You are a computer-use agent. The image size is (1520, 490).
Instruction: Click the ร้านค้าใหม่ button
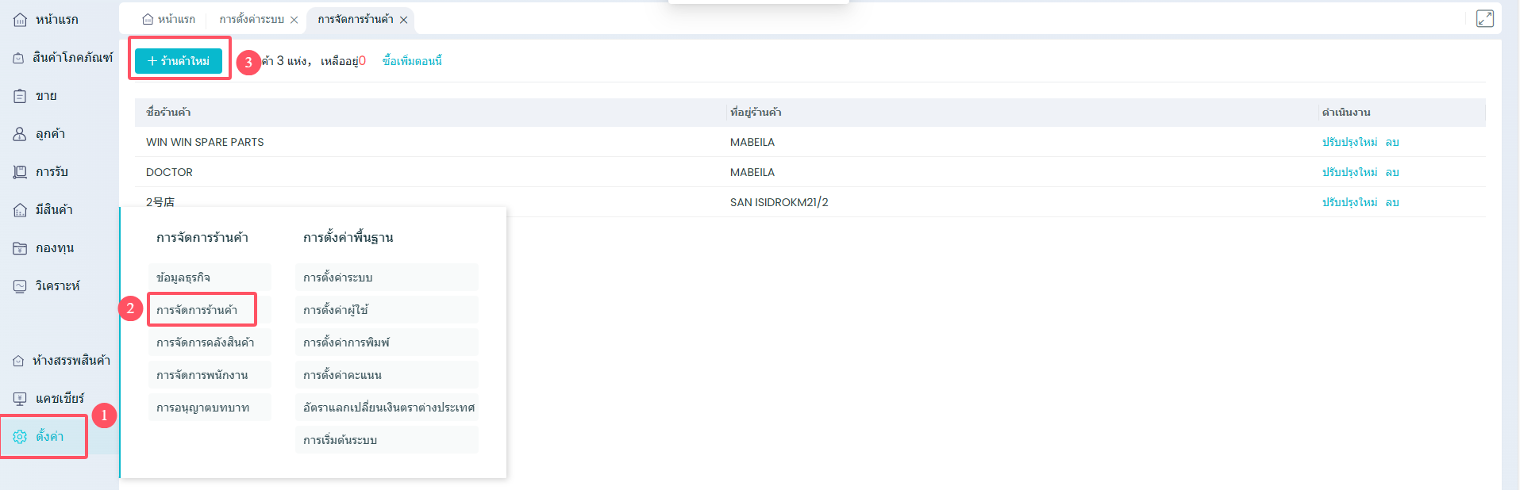click(179, 61)
